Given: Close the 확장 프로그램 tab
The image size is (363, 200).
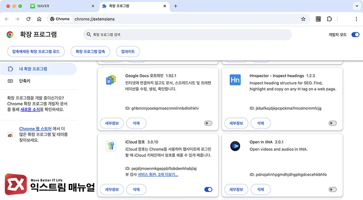Looking at the screenshot, I should click(x=165, y=6).
